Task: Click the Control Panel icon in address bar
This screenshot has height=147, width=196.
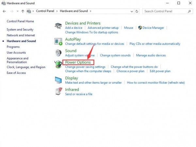Action: point(29,11)
